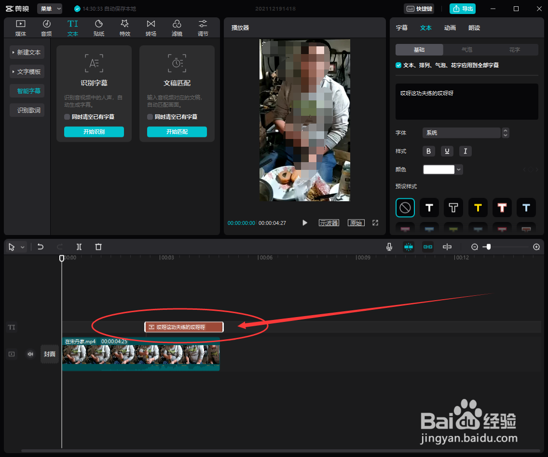Click the subtitle text input box

pyautogui.click(x=467, y=101)
